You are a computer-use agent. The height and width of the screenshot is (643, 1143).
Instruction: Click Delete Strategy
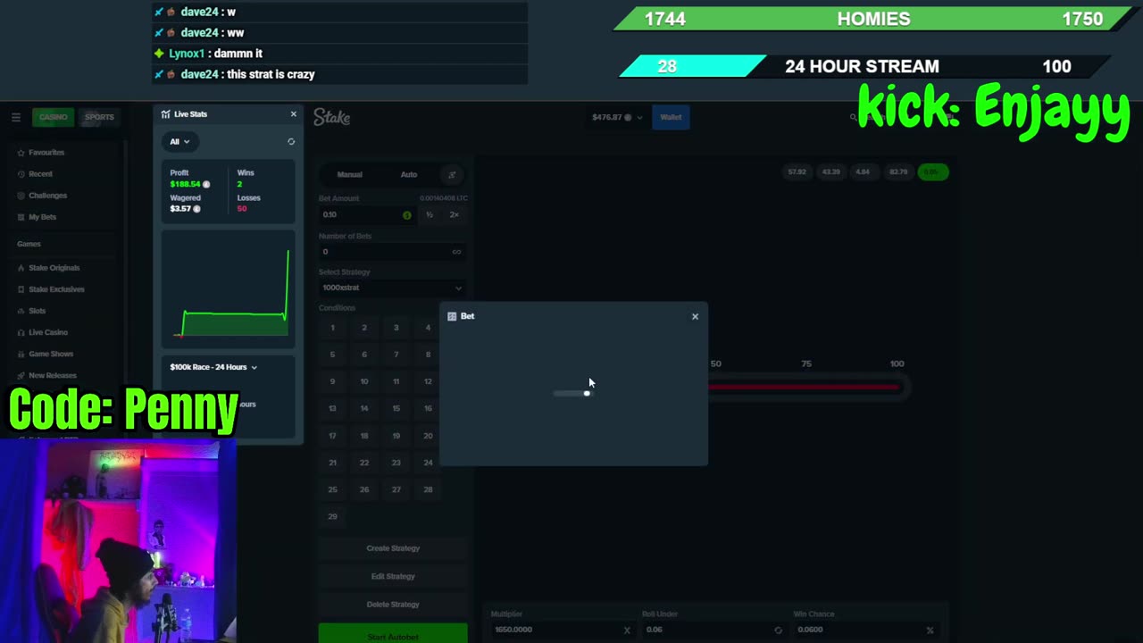(393, 605)
